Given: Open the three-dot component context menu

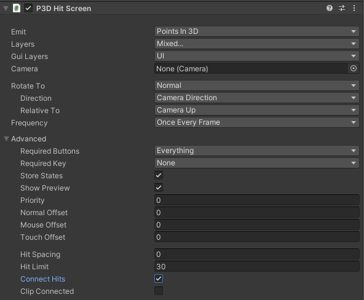Looking at the screenshot, I should 354,9.
